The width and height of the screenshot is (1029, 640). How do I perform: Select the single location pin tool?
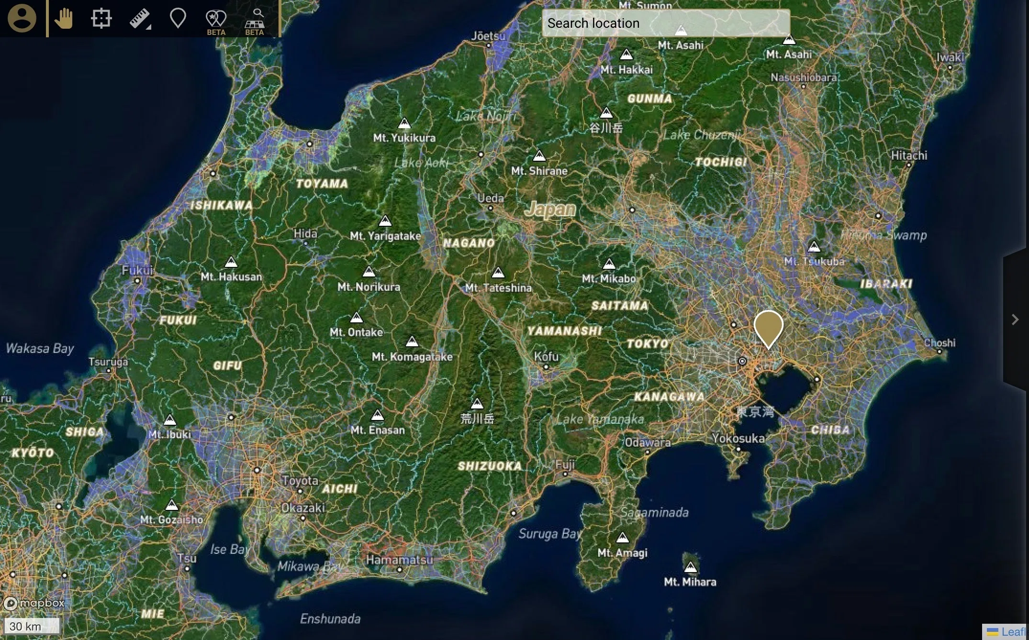click(178, 18)
